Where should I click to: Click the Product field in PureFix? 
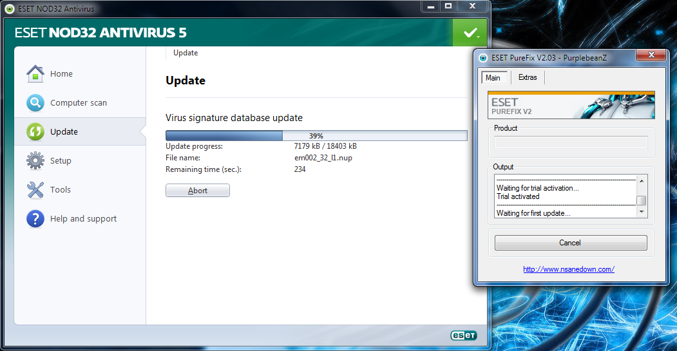pyautogui.click(x=571, y=142)
